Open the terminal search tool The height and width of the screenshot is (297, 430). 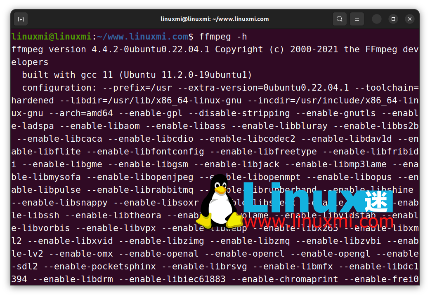point(340,19)
